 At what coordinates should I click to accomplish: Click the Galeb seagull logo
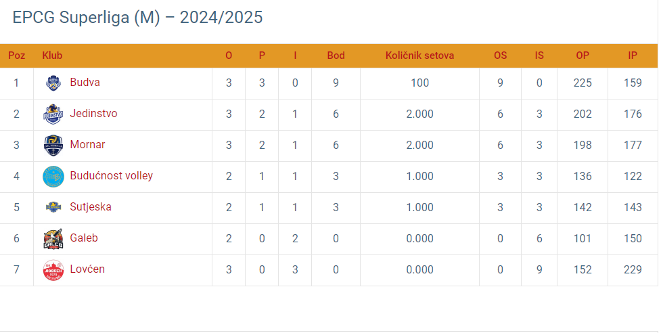pos(53,238)
